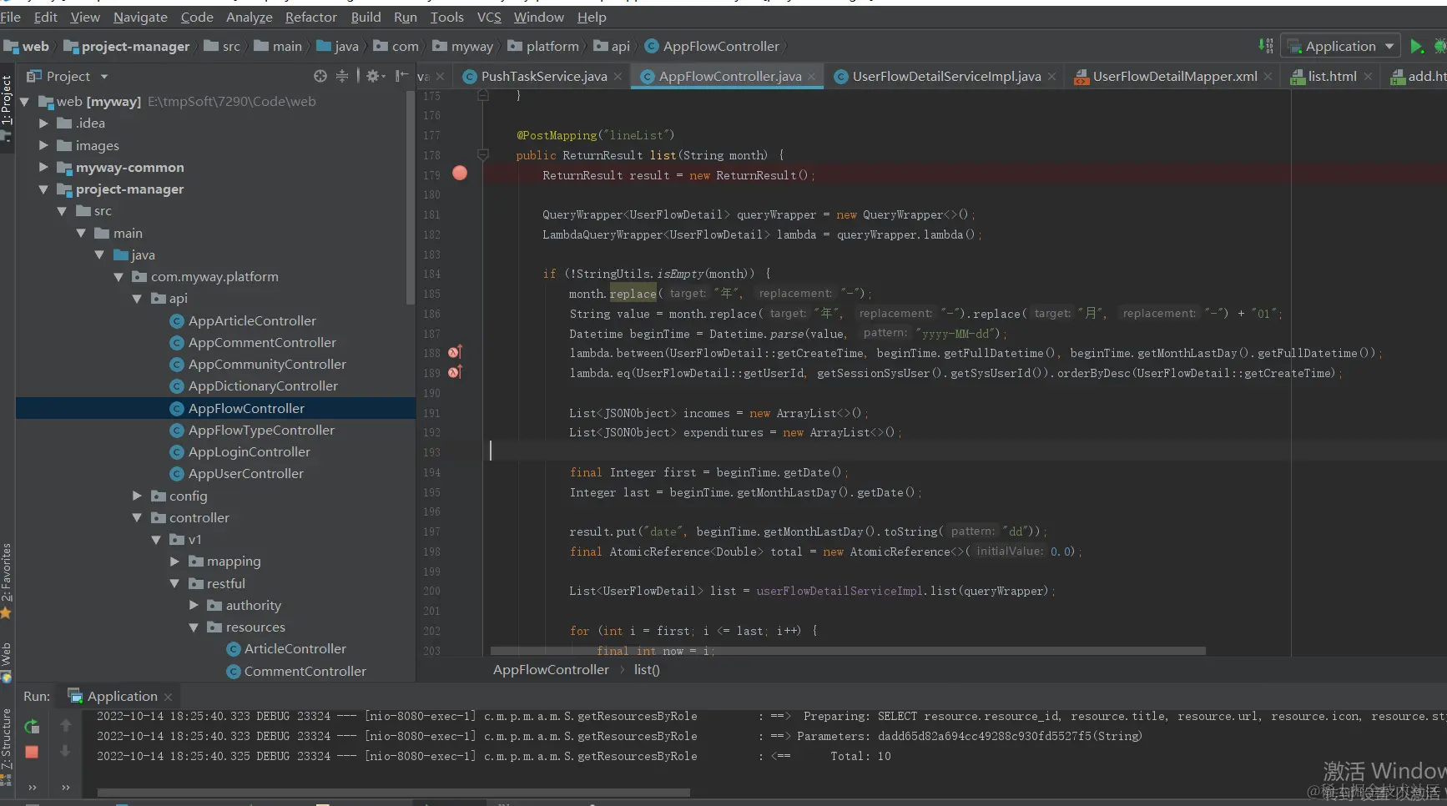Screen dimensions: 1447x806
Task: Toggle the 1: Project side tool window
Action: coord(7,100)
